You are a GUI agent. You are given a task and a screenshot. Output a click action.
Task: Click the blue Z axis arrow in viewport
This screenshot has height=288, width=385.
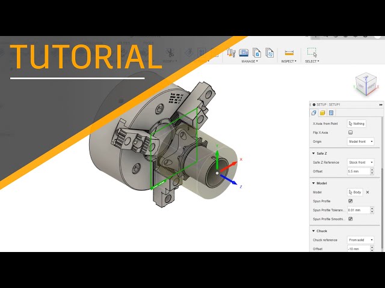click(x=228, y=179)
